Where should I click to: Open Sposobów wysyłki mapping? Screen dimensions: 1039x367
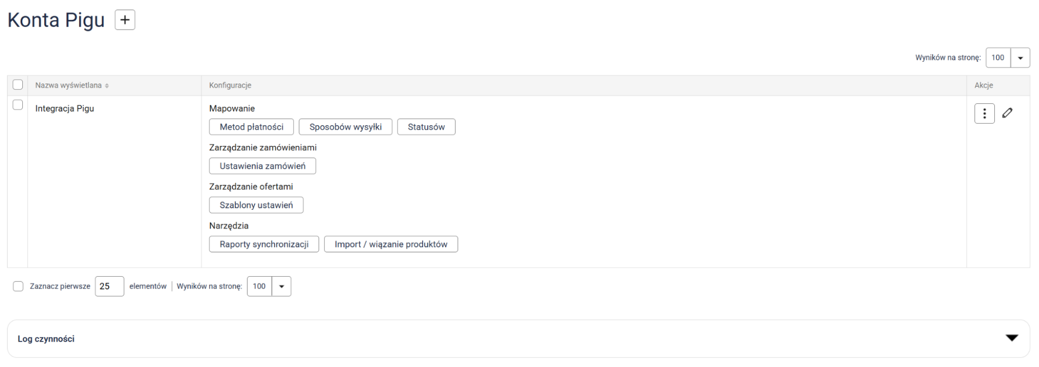[x=345, y=127]
